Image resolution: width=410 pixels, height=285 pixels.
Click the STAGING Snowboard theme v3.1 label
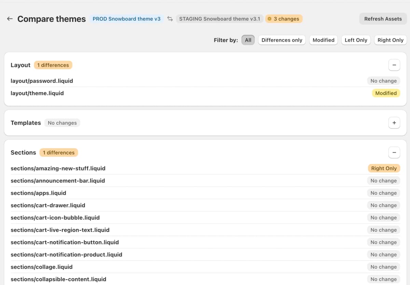tap(219, 19)
